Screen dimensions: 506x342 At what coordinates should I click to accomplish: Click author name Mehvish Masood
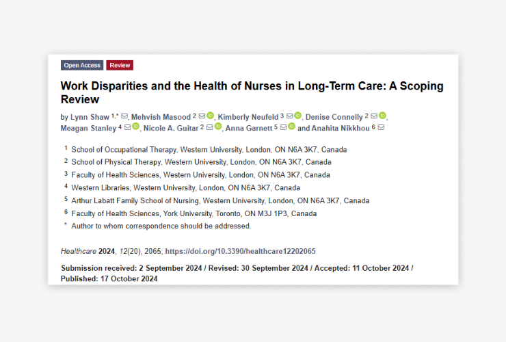(x=161, y=117)
